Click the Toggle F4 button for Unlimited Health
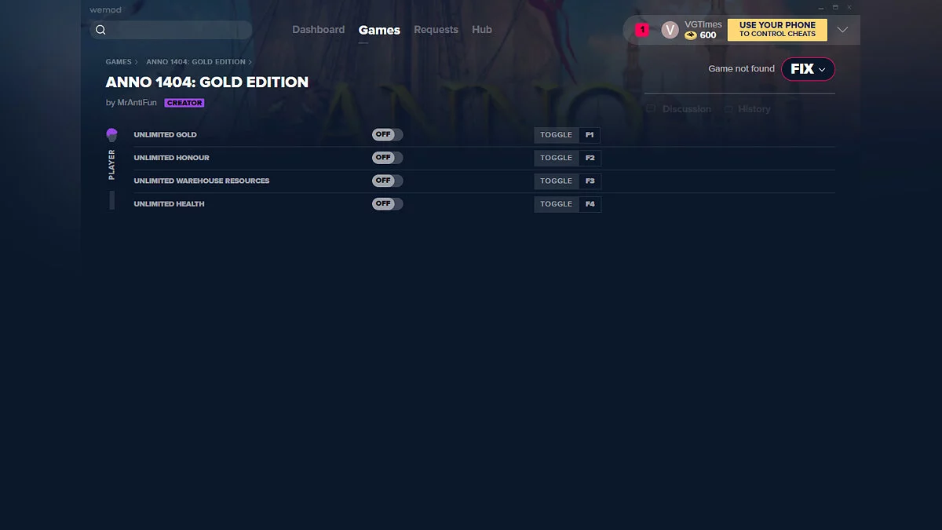 coord(567,204)
